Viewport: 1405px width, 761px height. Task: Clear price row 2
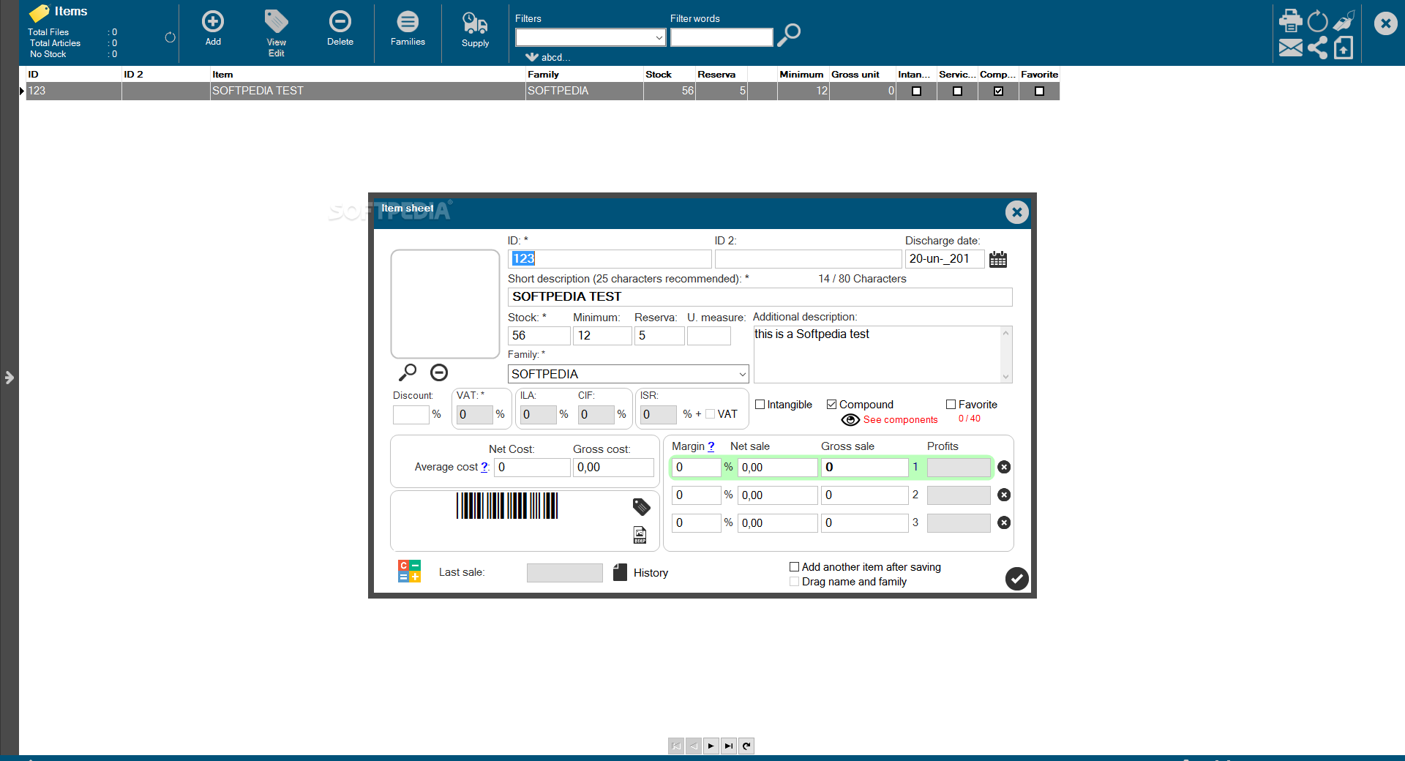pyautogui.click(x=1004, y=495)
